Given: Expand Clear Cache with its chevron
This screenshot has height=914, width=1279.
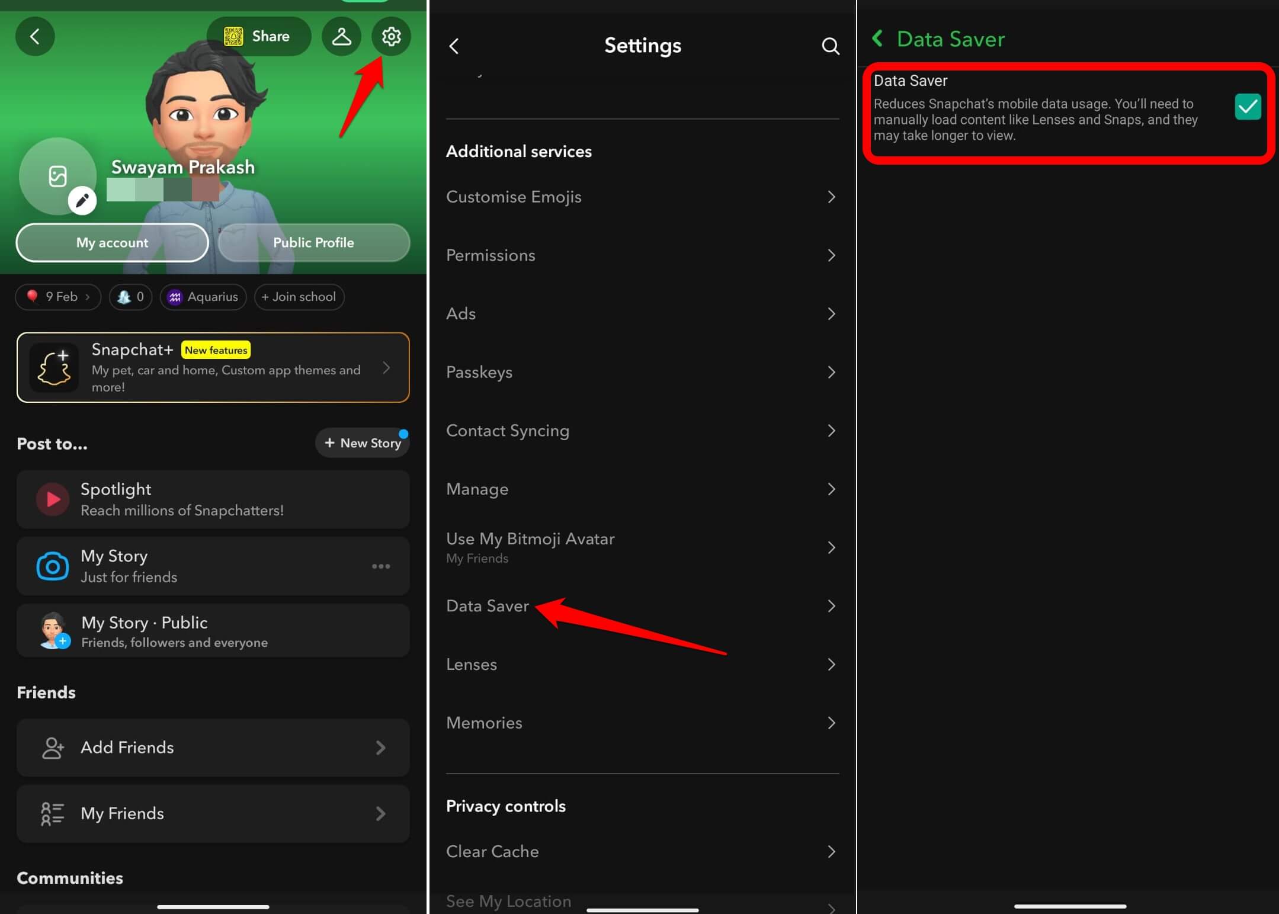Looking at the screenshot, I should [x=831, y=851].
